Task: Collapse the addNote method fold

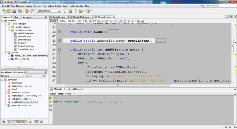Action: (60, 49)
